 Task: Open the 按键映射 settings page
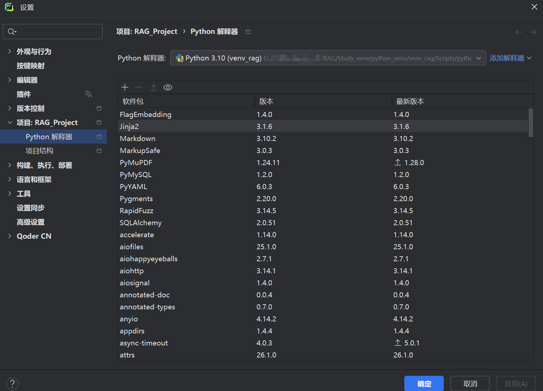pyautogui.click(x=31, y=66)
